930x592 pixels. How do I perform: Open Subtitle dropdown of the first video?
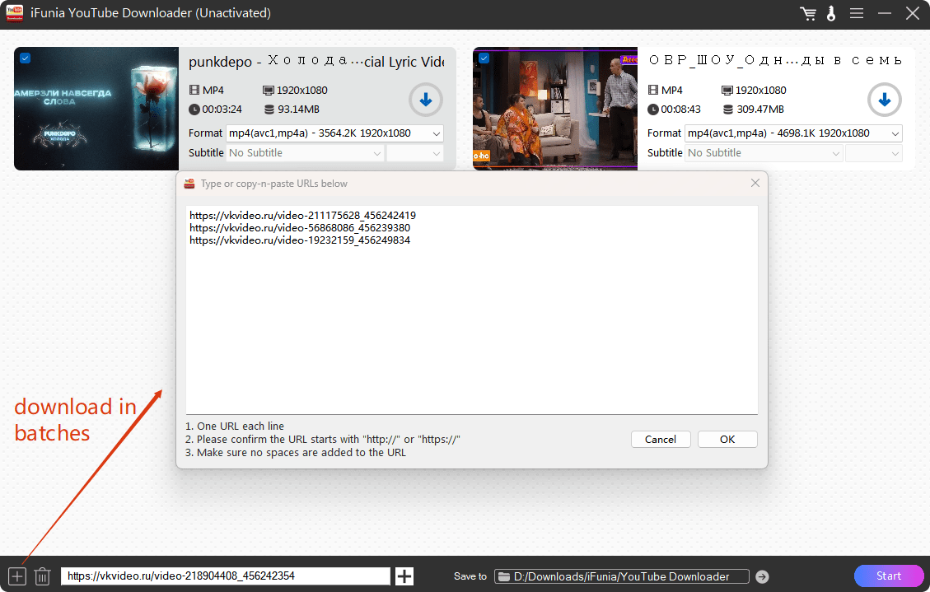point(306,153)
